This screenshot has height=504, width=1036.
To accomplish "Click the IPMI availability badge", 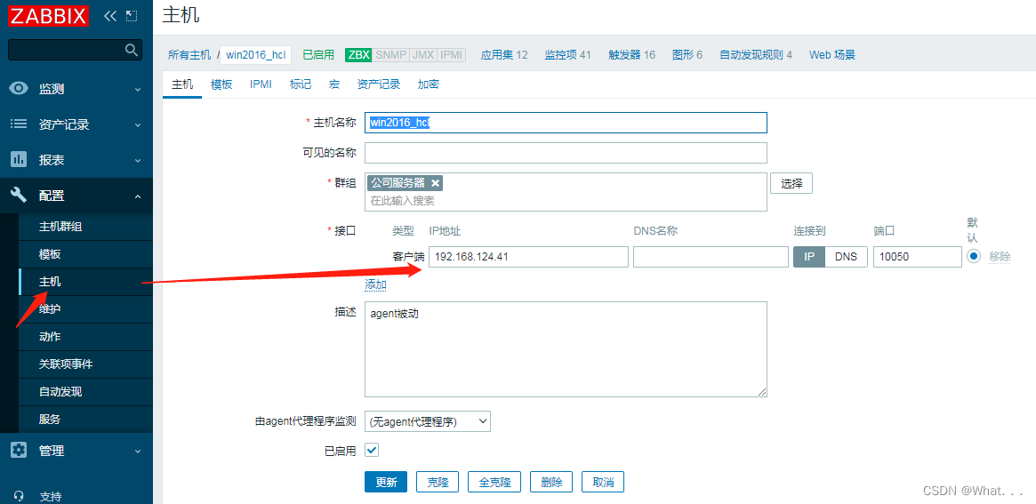I will [451, 55].
